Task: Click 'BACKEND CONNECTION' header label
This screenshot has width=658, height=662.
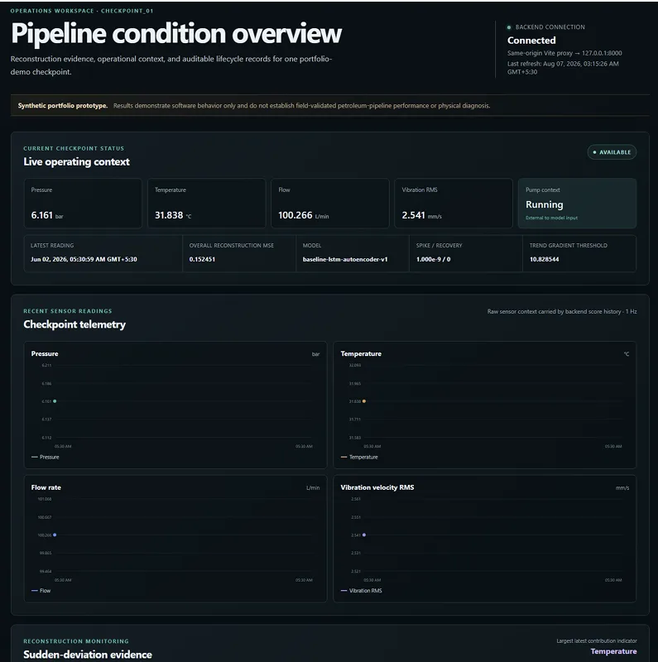Action: coord(550,27)
